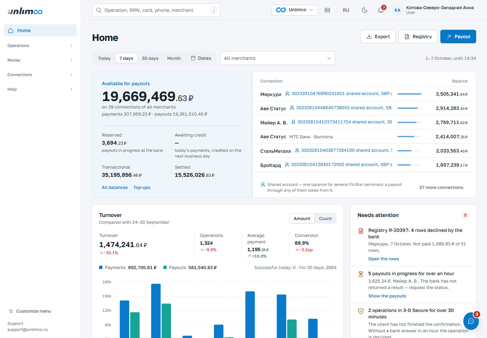The width and height of the screenshot is (487, 338).
Task: Expand the Help menu
Action: pos(40,89)
